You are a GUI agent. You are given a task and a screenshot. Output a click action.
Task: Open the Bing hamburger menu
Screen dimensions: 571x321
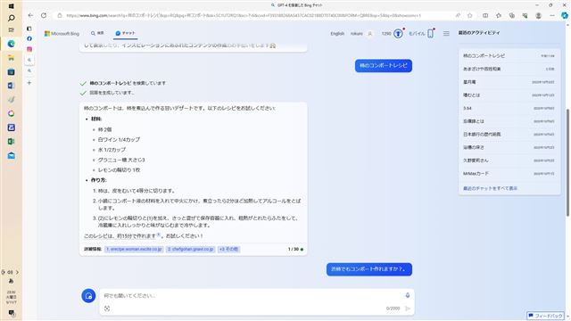(x=446, y=34)
